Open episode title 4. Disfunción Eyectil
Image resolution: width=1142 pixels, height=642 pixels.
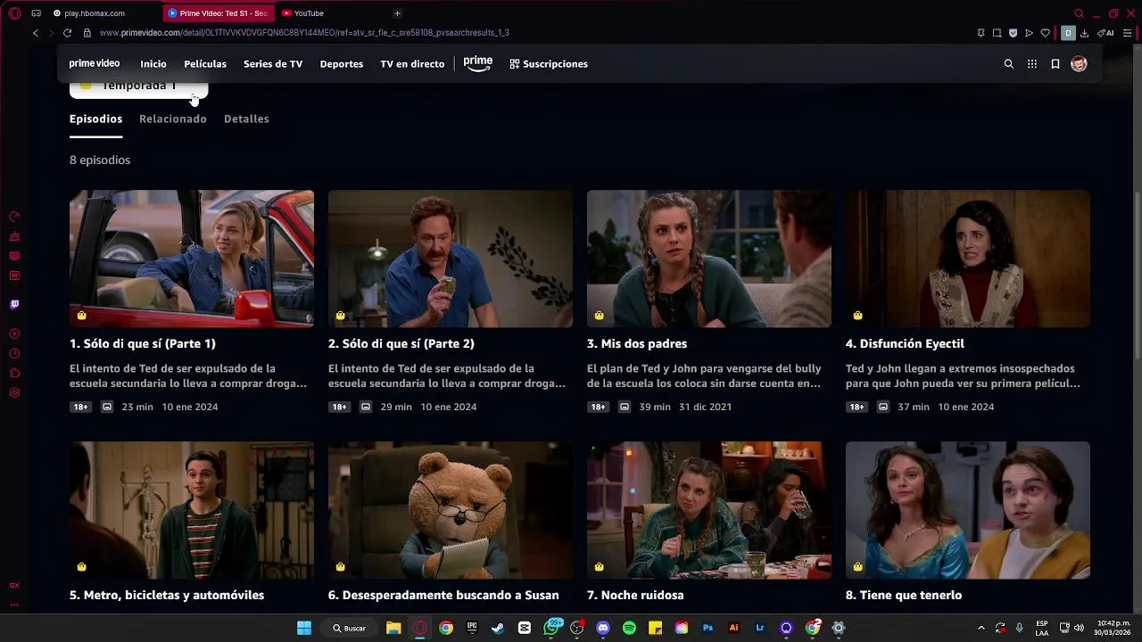[905, 343]
